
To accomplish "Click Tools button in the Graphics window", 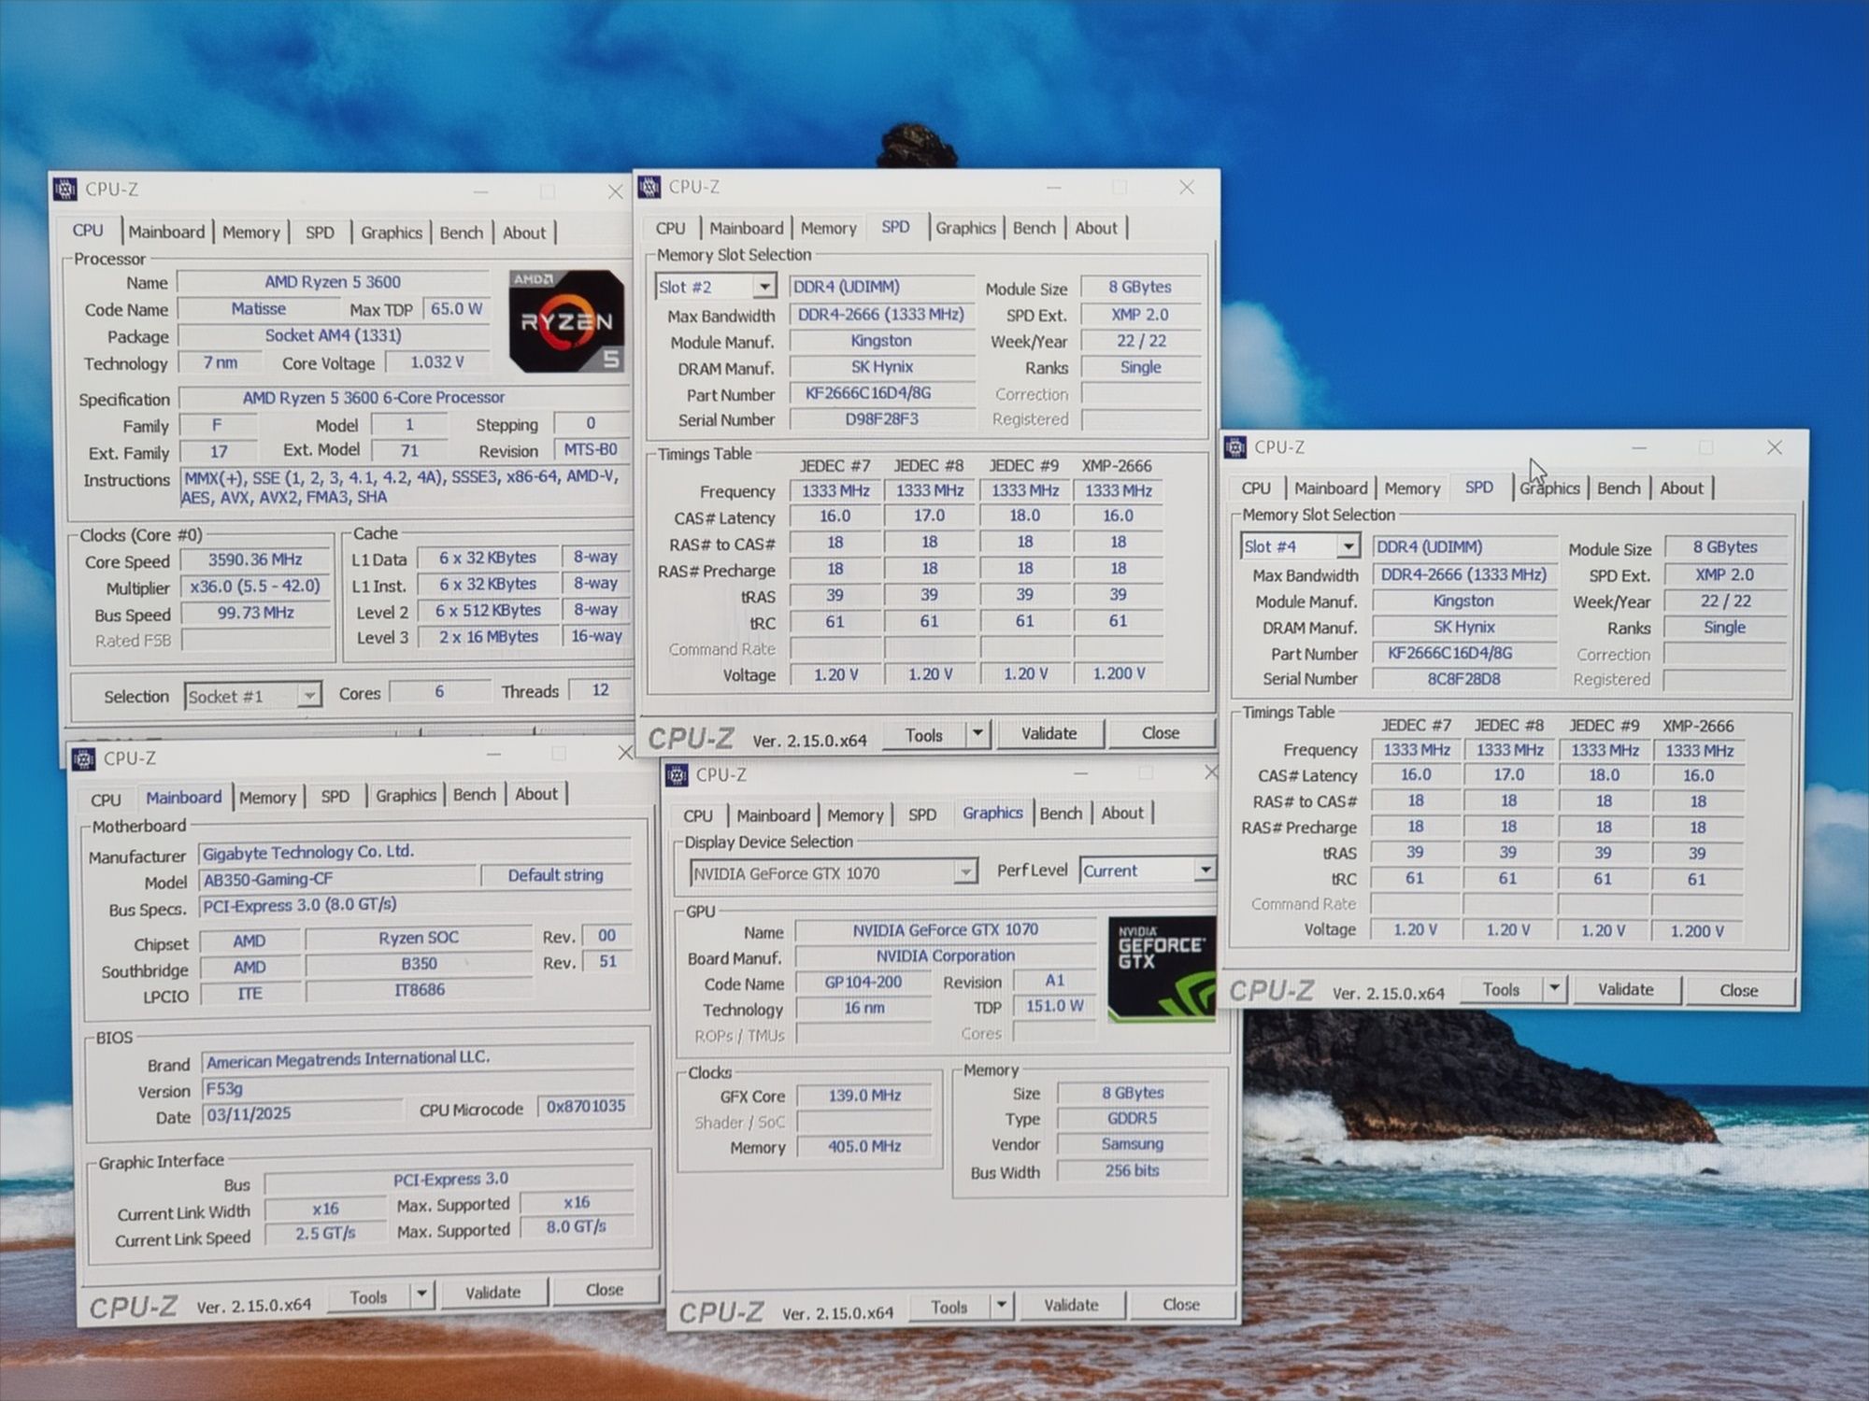I will pyautogui.click(x=949, y=1307).
